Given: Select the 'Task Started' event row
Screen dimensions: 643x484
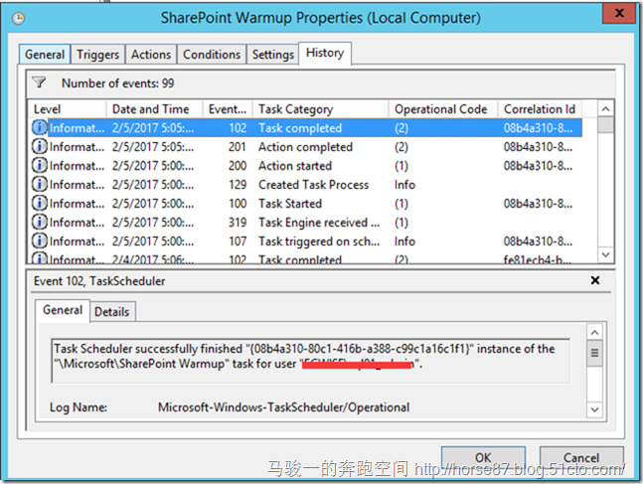Looking at the screenshot, I should click(x=305, y=203).
